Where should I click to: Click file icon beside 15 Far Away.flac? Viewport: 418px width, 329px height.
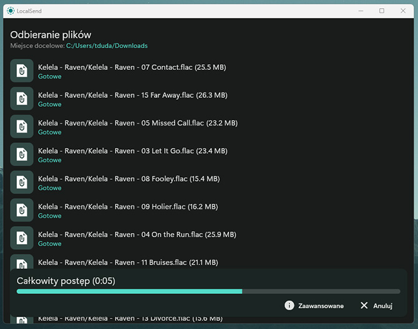(x=22, y=99)
